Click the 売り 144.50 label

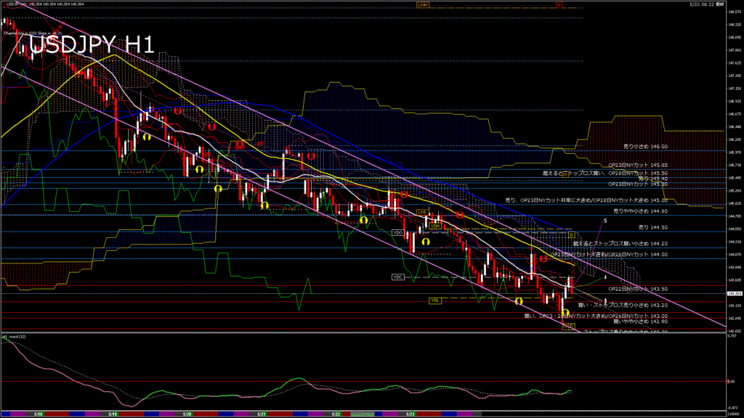(x=653, y=227)
